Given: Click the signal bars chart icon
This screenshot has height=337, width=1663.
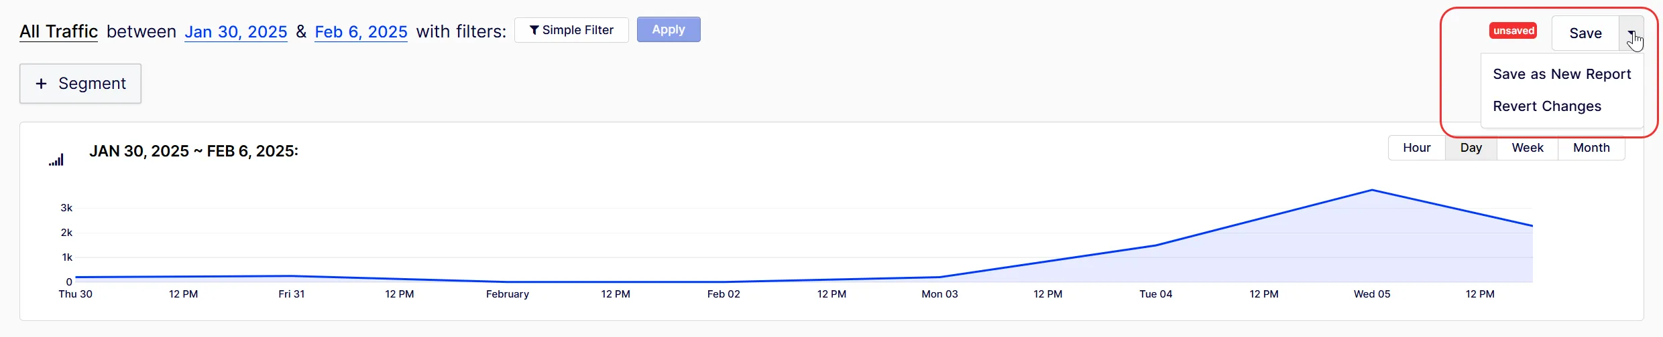Looking at the screenshot, I should click(x=56, y=159).
